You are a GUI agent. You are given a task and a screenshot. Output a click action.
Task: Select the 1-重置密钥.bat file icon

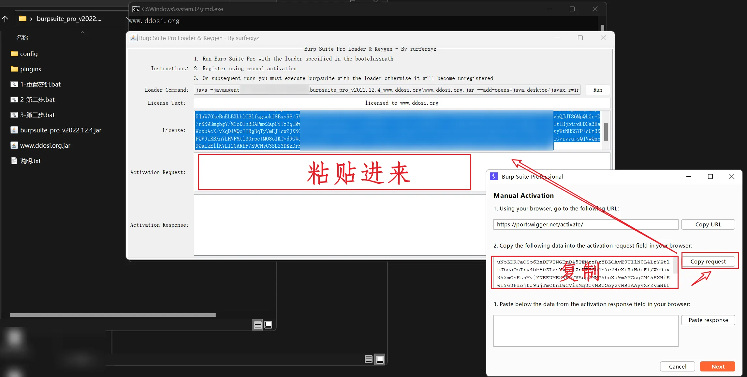tap(14, 84)
